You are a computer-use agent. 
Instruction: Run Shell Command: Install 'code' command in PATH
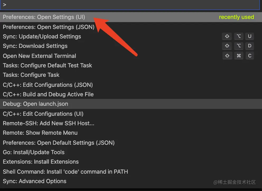131,172
